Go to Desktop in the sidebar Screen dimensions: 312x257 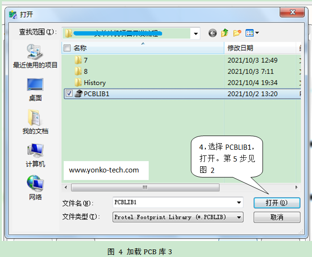coord(35,90)
